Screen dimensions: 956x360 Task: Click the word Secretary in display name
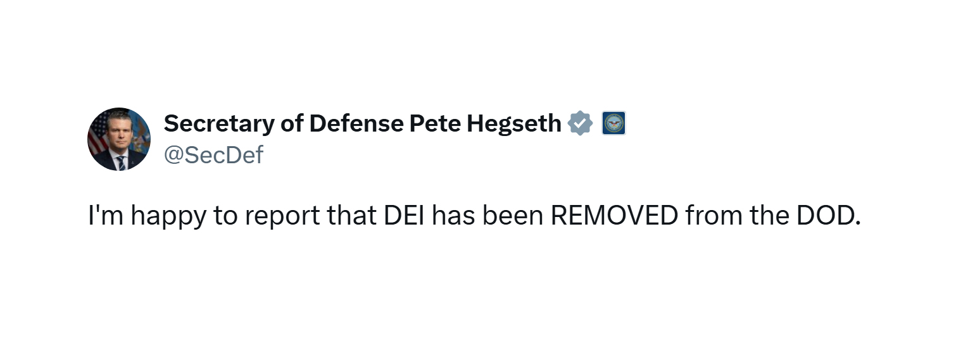tap(218, 125)
